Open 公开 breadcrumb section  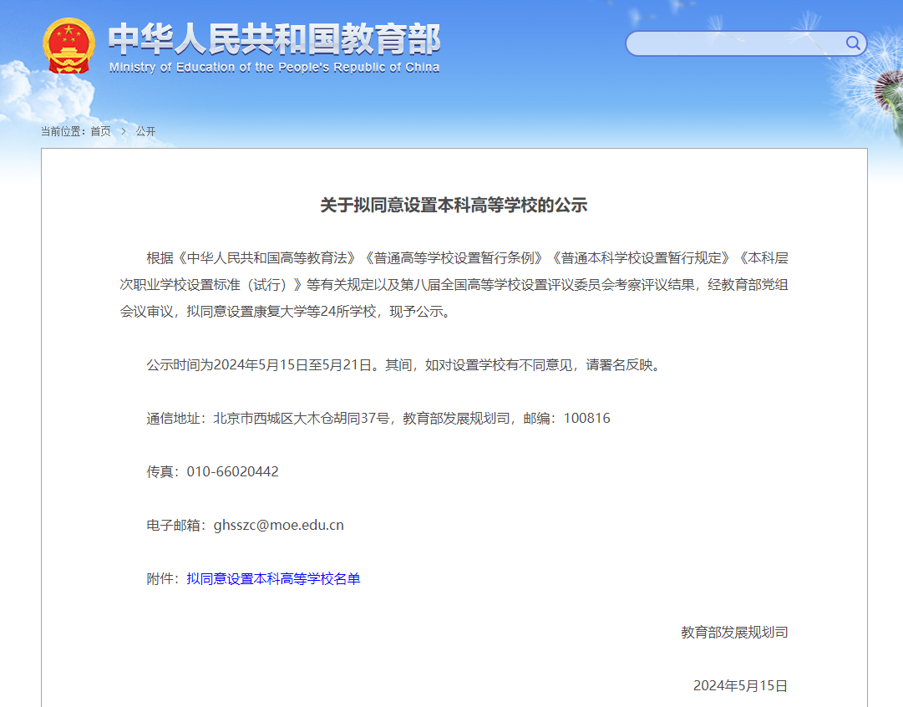pos(145,131)
